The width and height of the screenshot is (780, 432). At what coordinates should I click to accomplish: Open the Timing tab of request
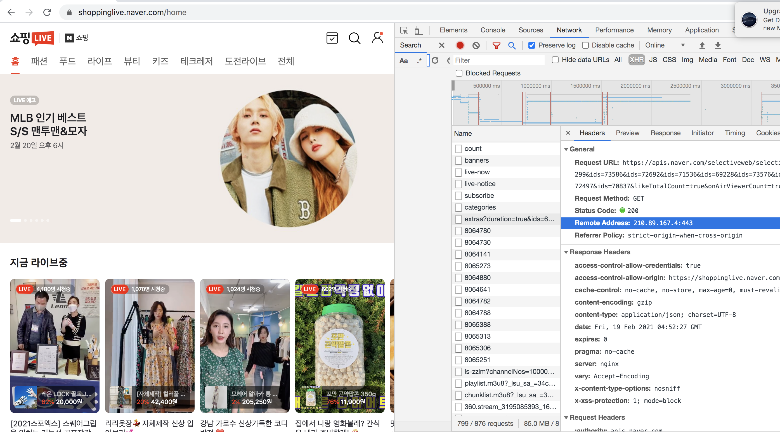[735, 133]
